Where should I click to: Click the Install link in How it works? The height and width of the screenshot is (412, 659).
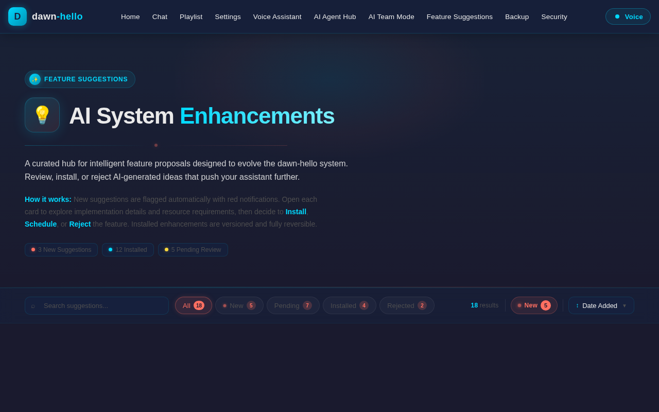(x=296, y=212)
